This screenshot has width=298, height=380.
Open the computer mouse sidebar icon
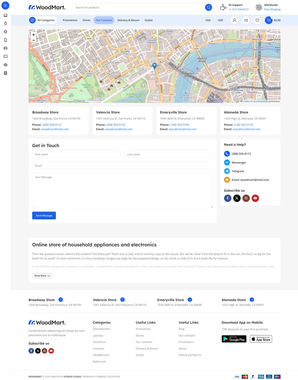(x=5, y=23)
